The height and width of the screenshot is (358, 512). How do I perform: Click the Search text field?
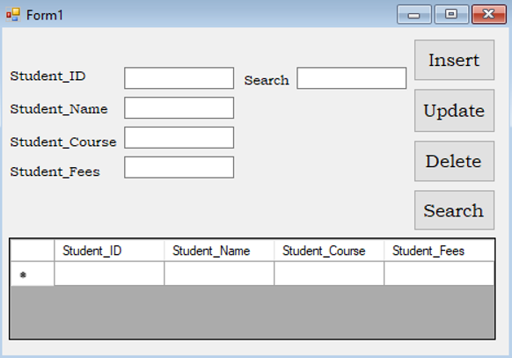pos(352,78)
